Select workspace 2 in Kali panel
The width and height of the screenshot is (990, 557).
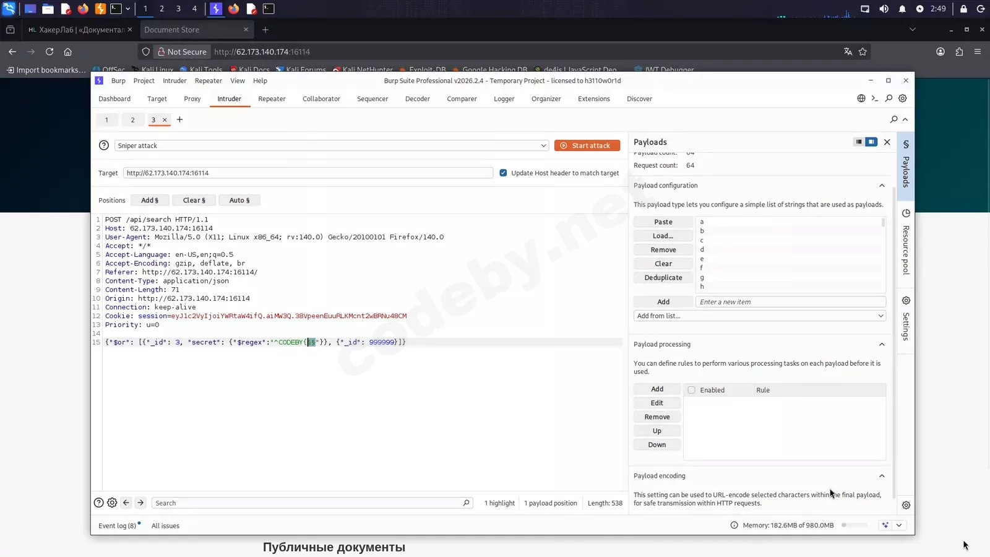pos(161,9)
